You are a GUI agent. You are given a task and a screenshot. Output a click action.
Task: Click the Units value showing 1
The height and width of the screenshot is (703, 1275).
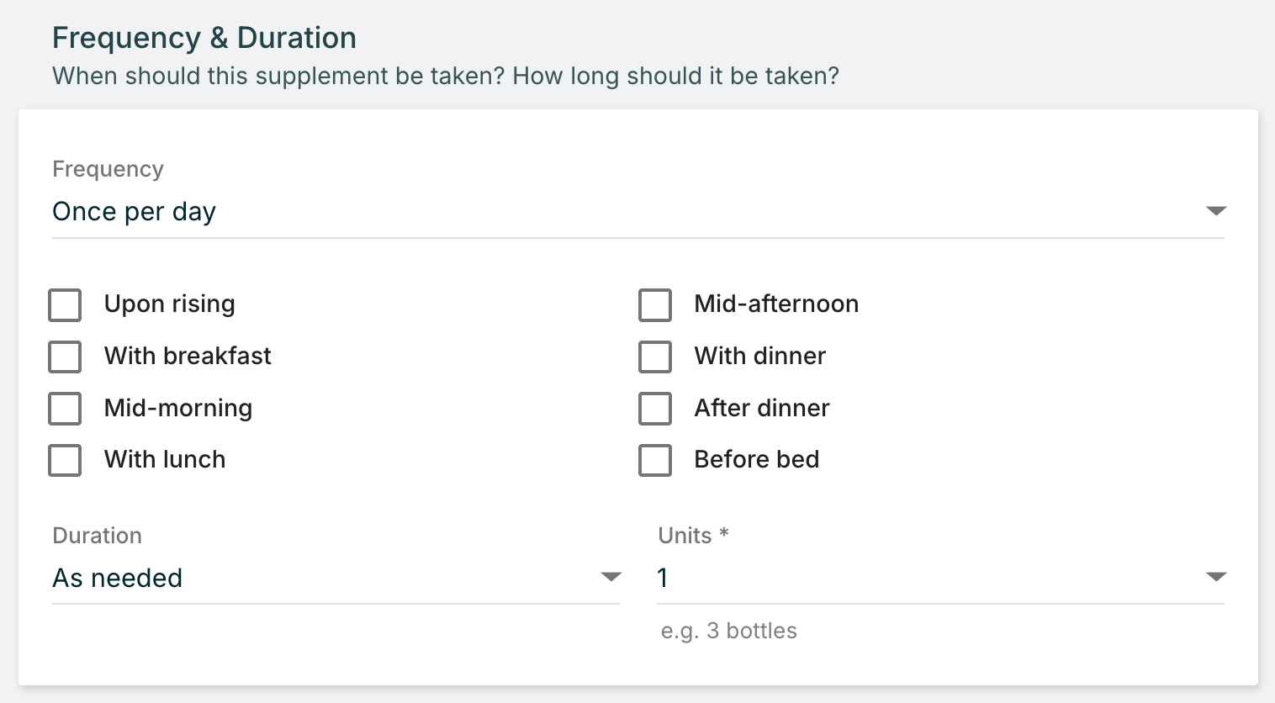coord(663,579)
